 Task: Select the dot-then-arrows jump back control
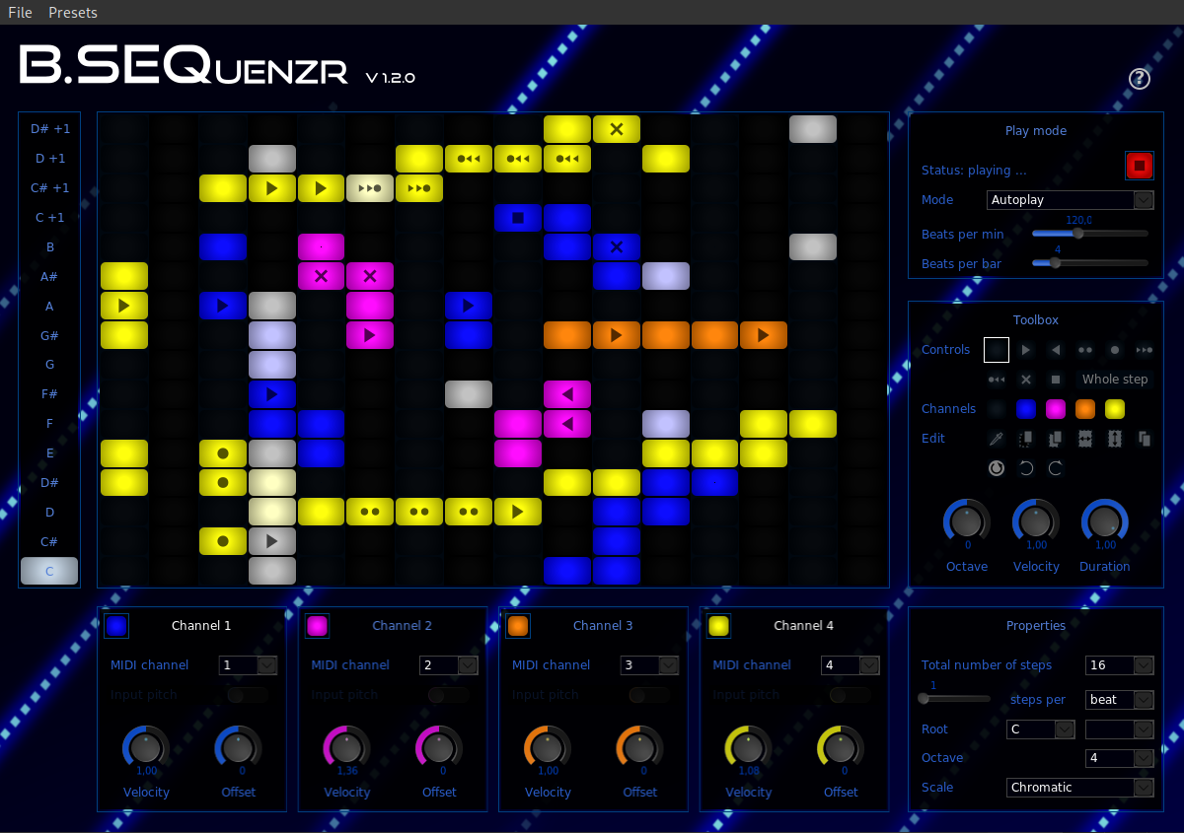click(997, 380)
